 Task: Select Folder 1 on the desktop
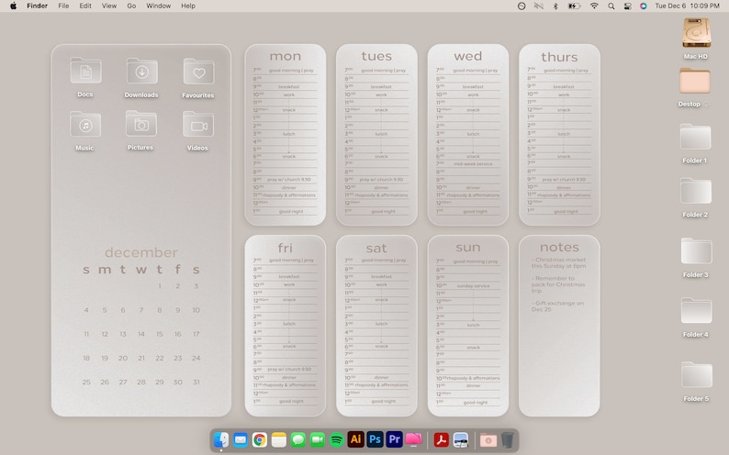[x=695, y=137]
